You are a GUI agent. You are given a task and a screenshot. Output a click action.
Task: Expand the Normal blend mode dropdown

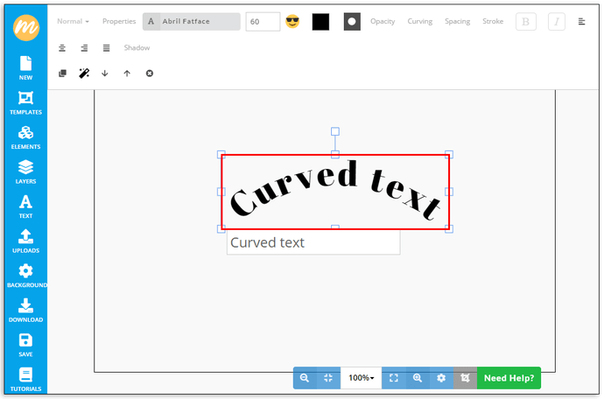(73, 21)
